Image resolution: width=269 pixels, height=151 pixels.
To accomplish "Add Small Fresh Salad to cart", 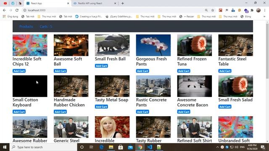I will point(225,107).
